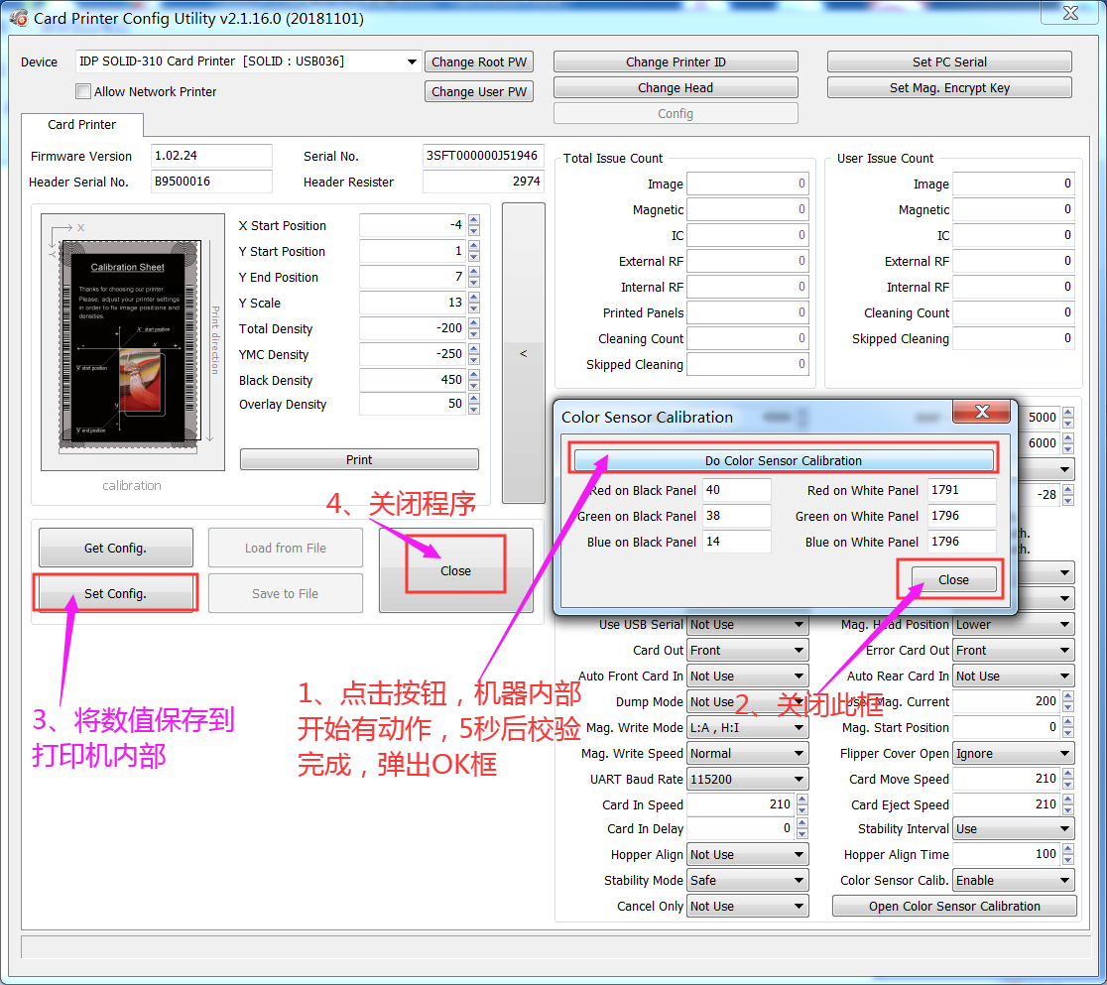Enable the Allow Network Printer checkbox

pyautogui.click(x=83, y=92)
